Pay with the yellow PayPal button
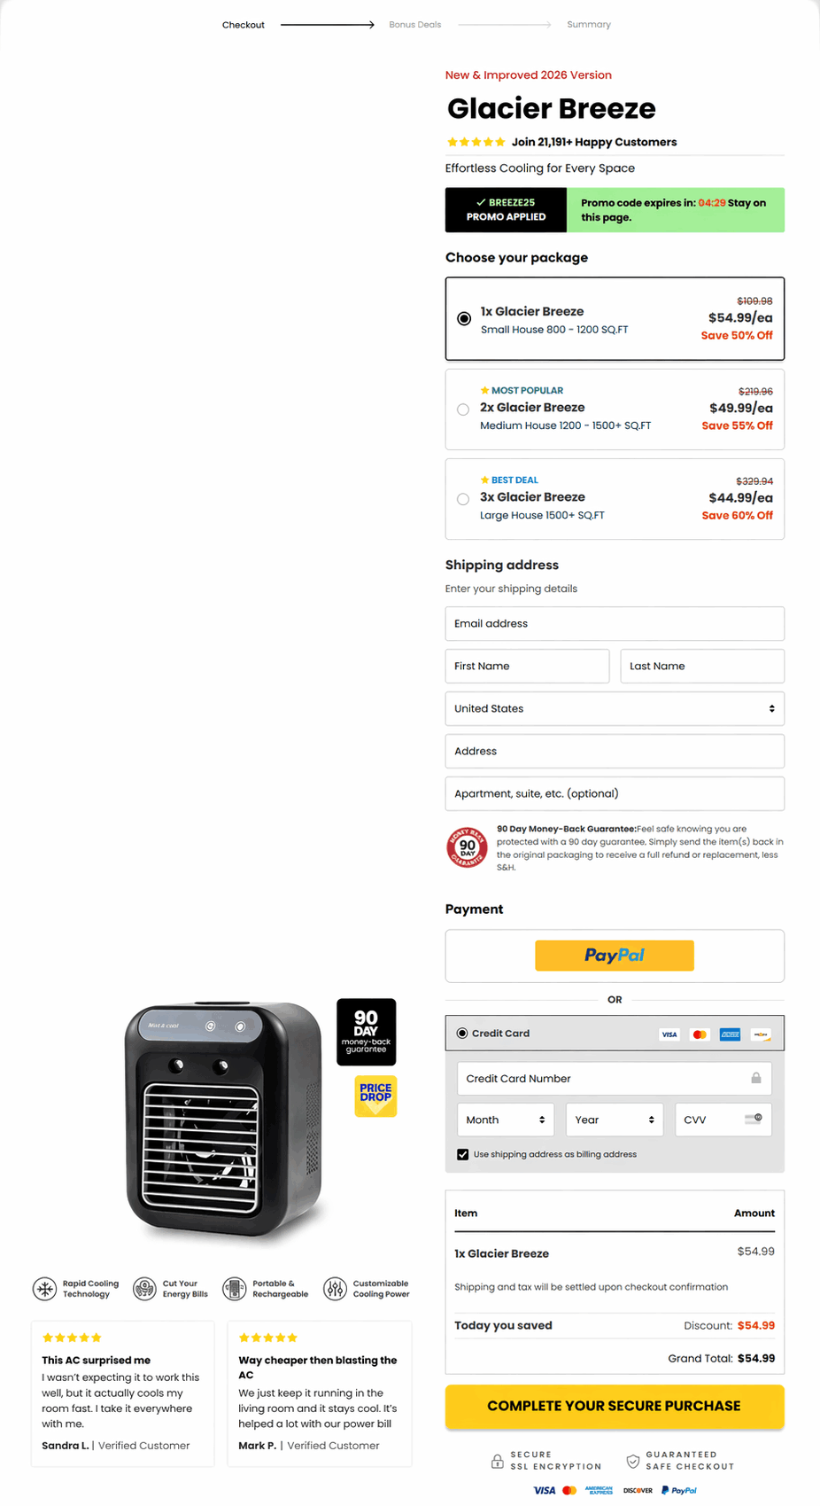 [615, 956]
